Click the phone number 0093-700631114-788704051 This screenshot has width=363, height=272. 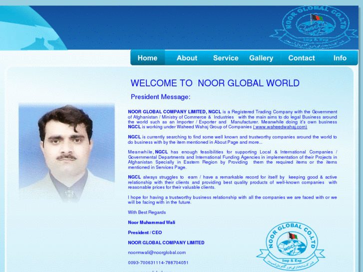pyautogui.click(x=158, y=263)
